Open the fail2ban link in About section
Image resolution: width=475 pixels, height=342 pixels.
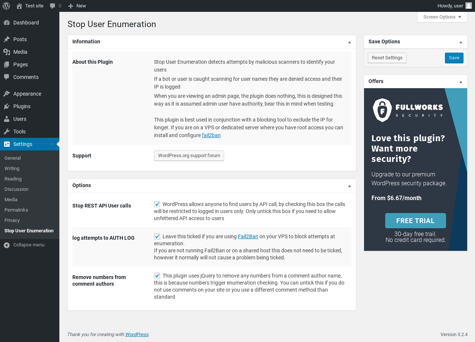click(x=211, y=135)
